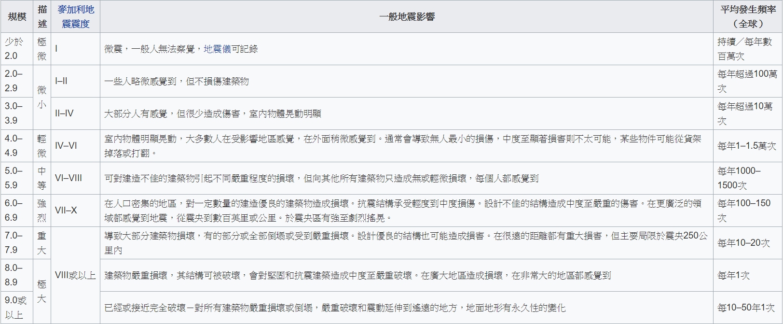Click the II–IV intensity cell
Image resolution: width=783 pixels, height=324 pixels.
(76, 113)
